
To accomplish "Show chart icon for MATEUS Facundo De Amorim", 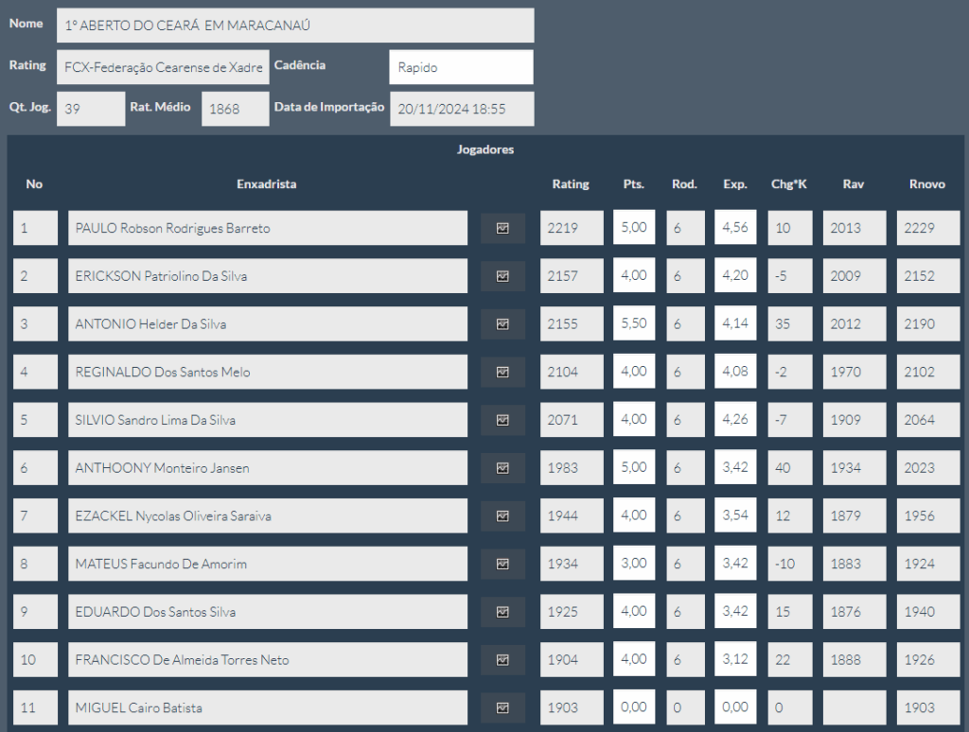I will [502, 564].
